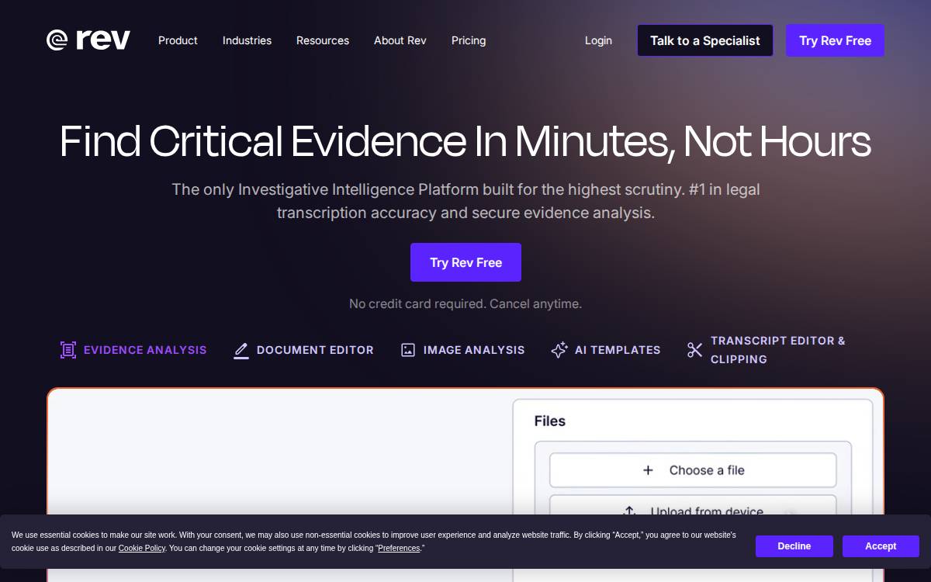Viewport: 931px width, 582px height.
Task: Select the Transcript Editor scissors icon
Action: (695, 350)
